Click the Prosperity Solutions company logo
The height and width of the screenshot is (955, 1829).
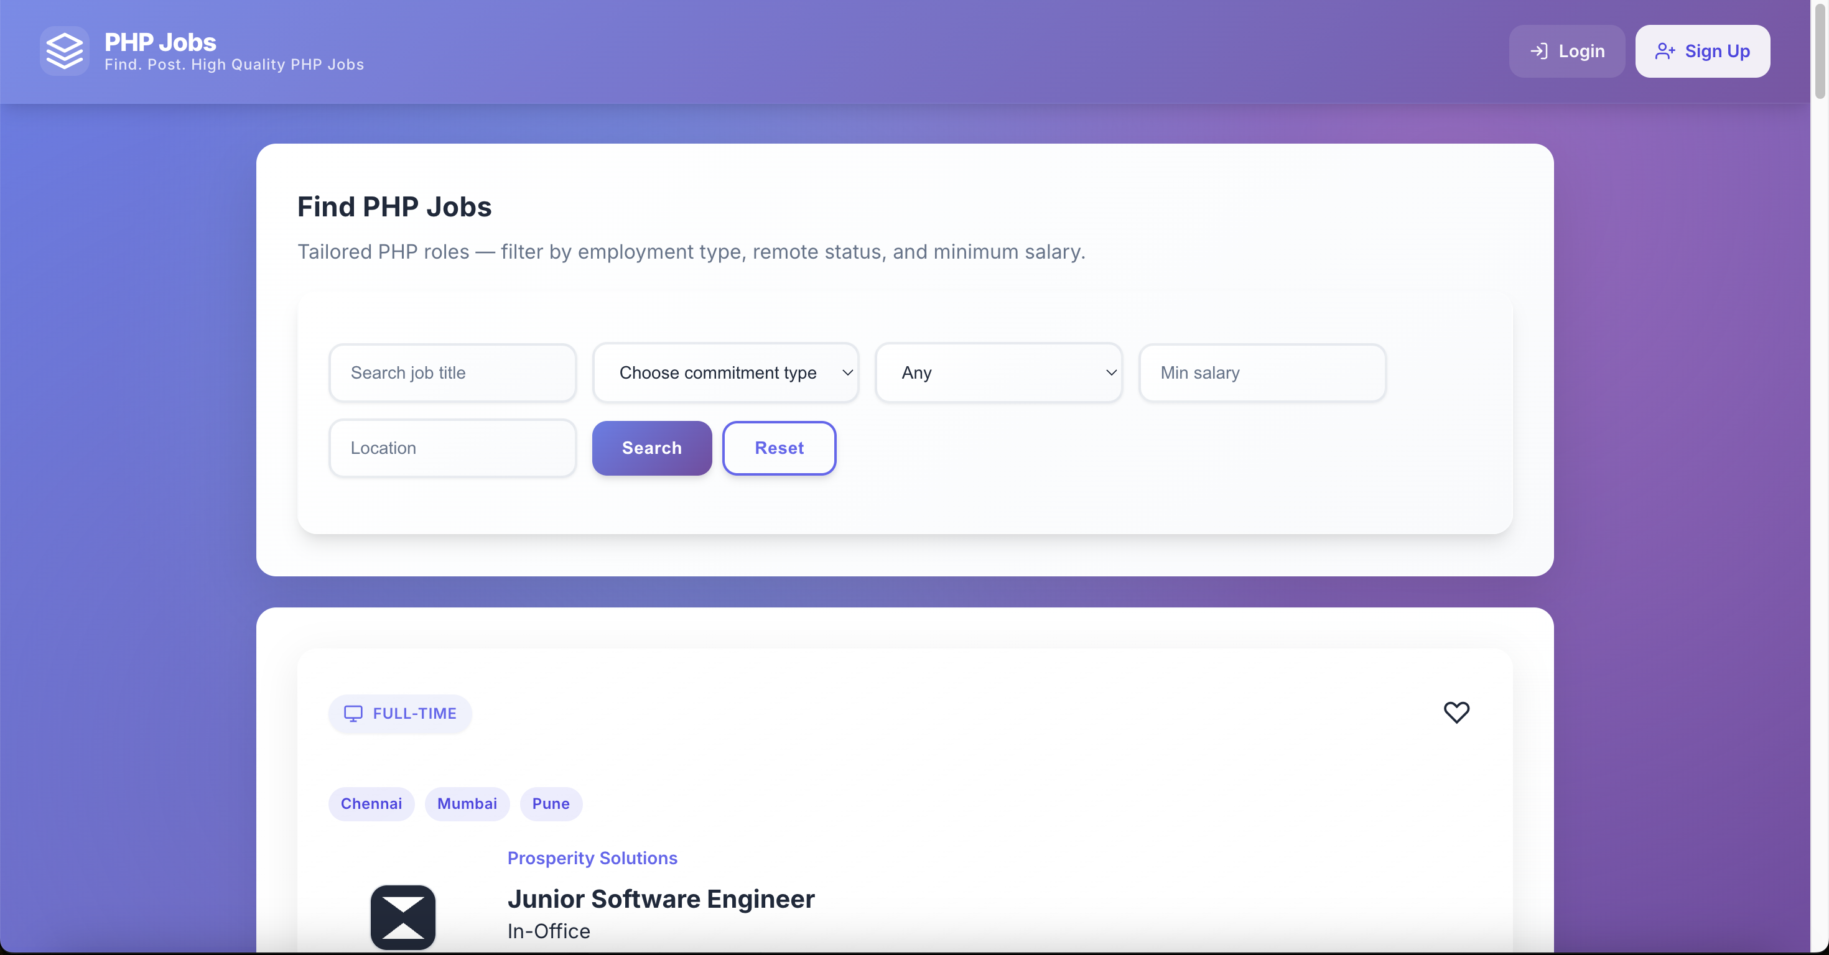tap(403, 916)
